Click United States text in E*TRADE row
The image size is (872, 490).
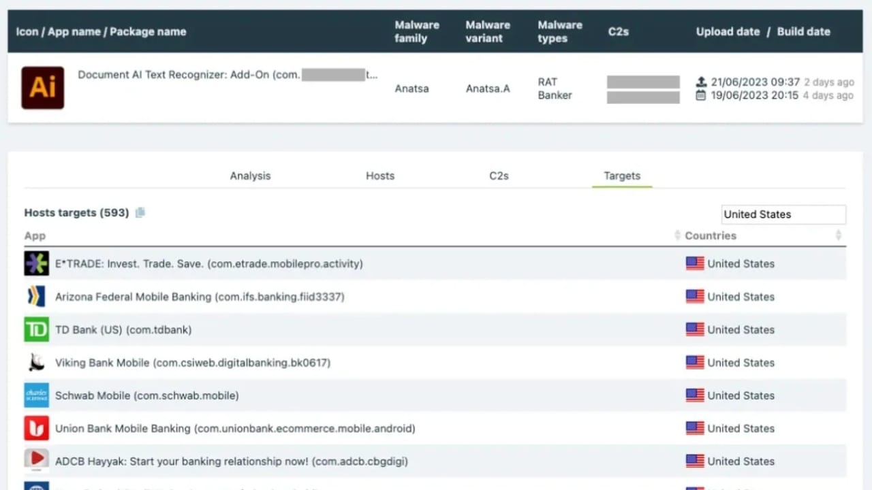point(741,263)
